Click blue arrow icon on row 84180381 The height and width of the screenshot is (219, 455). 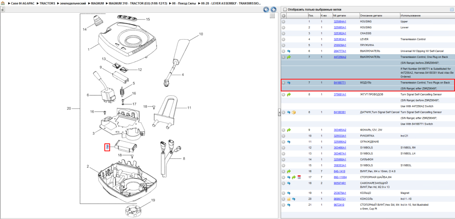[289, 112]
